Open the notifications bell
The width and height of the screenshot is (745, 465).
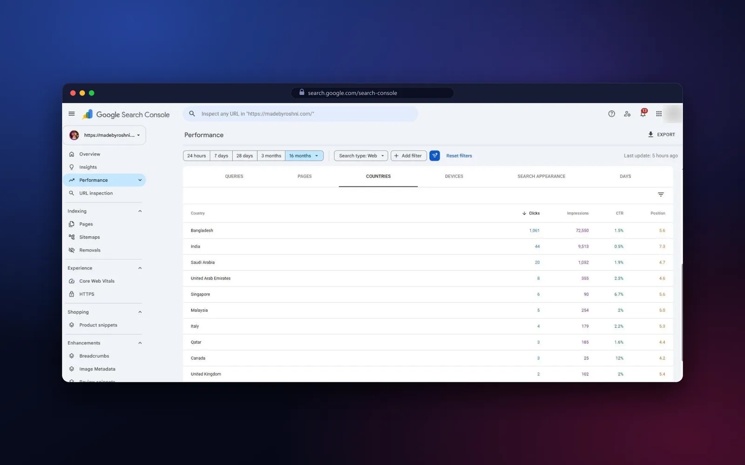[643, 113]
